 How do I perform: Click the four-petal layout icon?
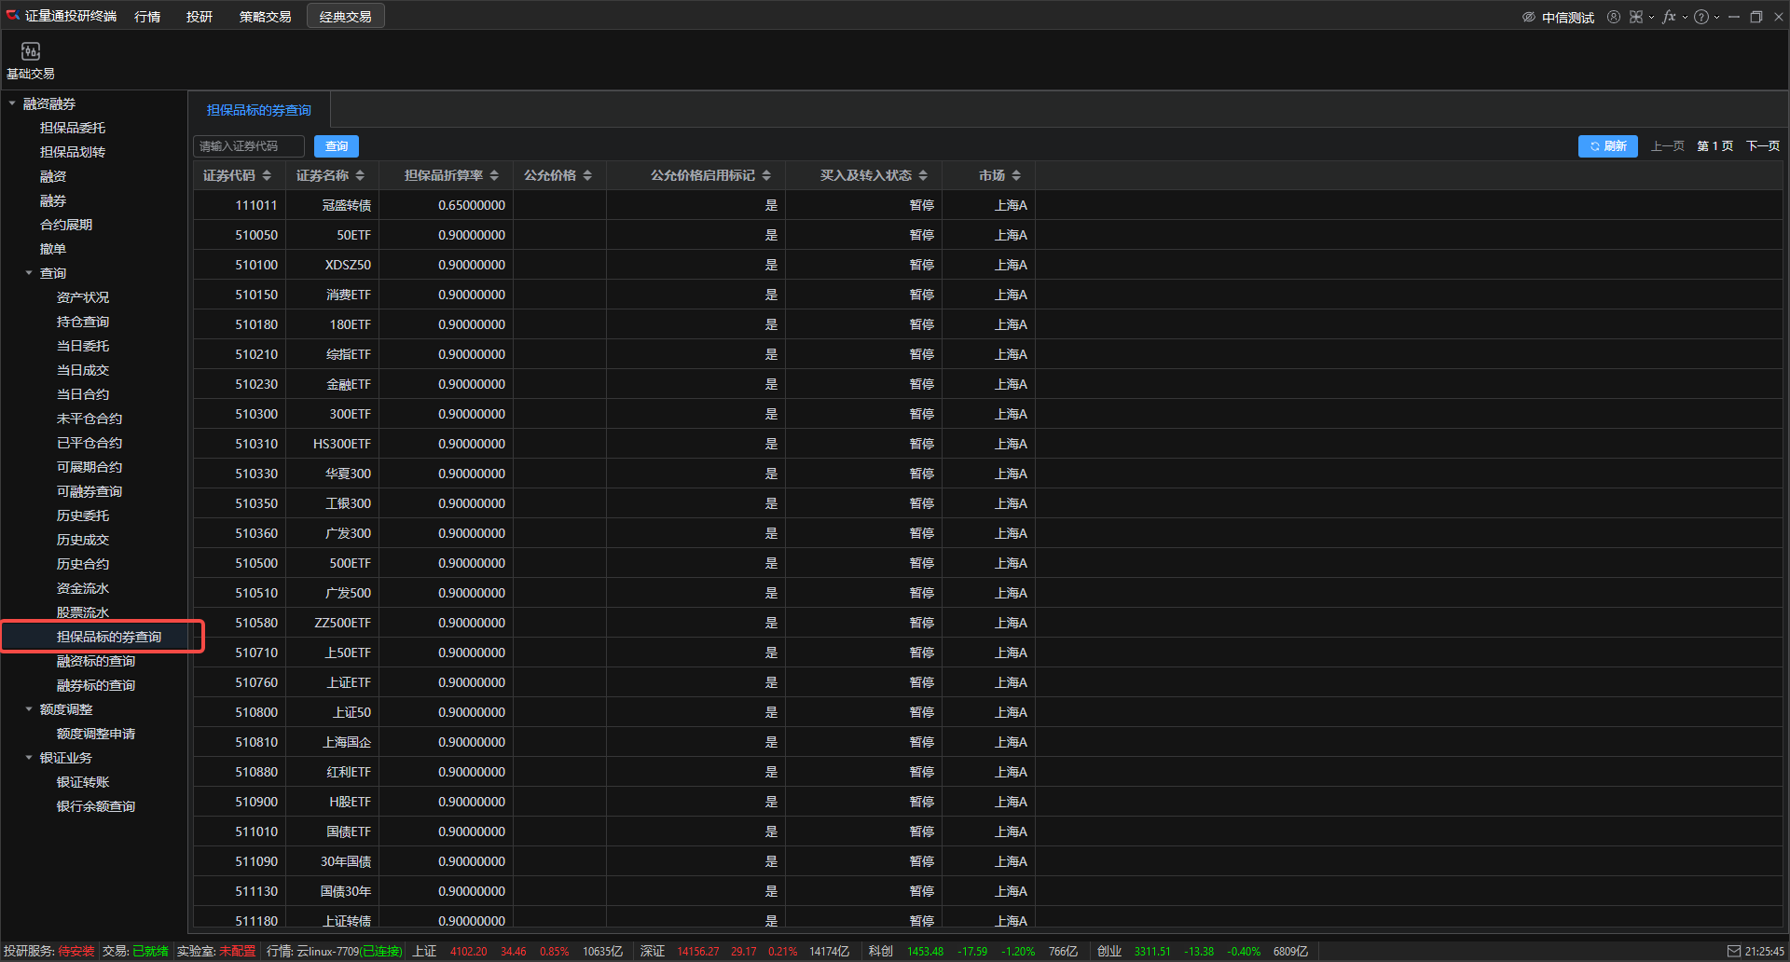pos(1636,17)
